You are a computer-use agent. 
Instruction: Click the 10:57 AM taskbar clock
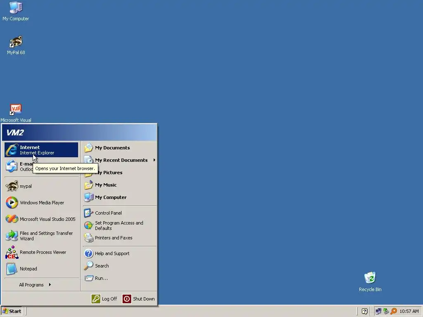[x=409, y=311]
